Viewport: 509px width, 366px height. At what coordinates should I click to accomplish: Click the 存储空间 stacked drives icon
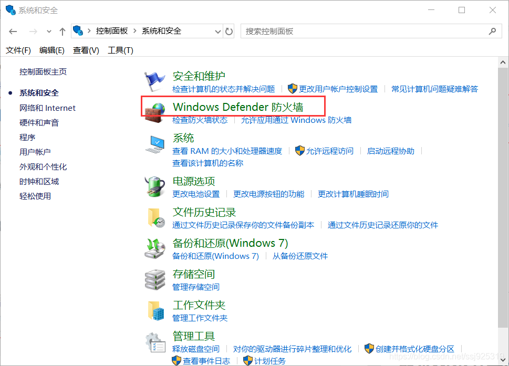click(x=154, y=279)
